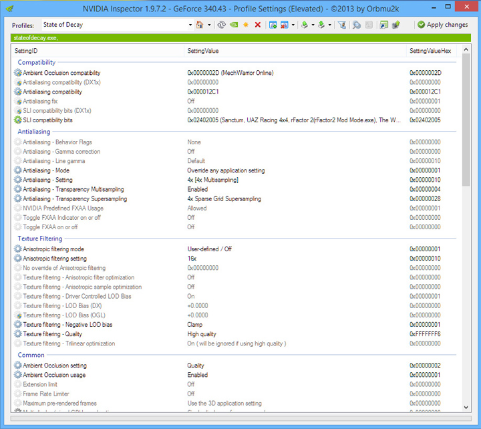481x429 pixels.
Task: Select the Antialiasing - Setting value 4x Multisampling
Action: point(212,180)
